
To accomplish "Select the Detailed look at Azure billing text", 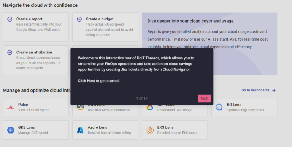I will pyautogui.click(x=109, y=133).
